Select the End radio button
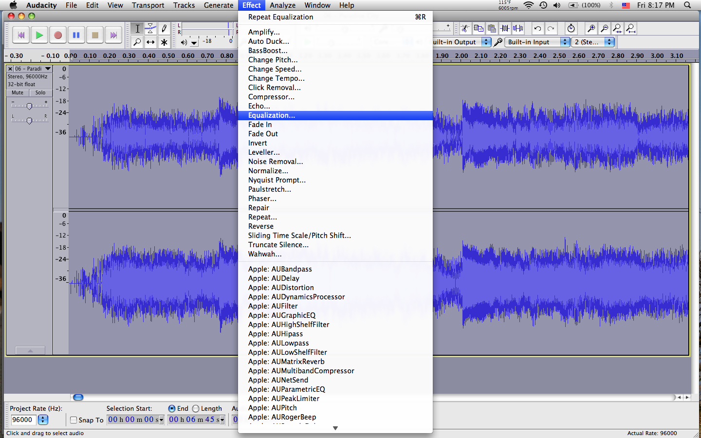Screen dimensions: 701x438 [x=172, y=409]
